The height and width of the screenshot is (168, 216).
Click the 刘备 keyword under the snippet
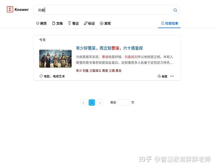point(86,71)
